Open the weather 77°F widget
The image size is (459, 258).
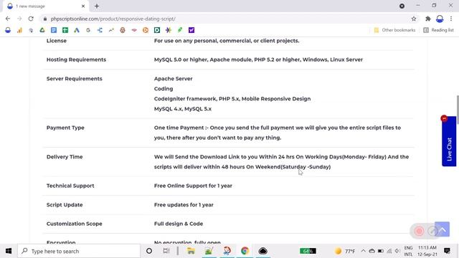point(345,251)
